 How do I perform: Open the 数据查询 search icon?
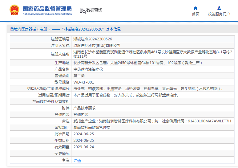click(83, 10)
